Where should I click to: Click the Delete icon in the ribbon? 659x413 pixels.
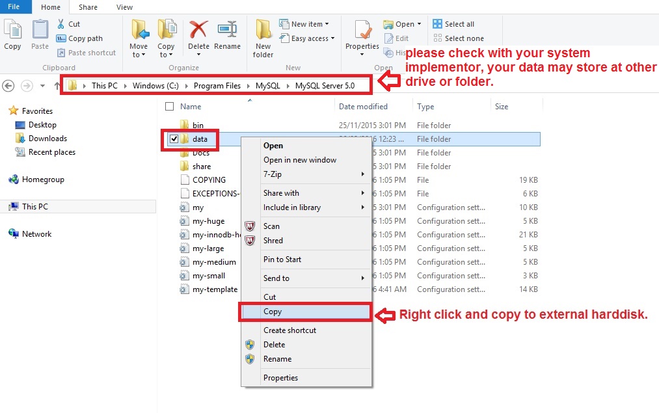click(x=198, y=31)
